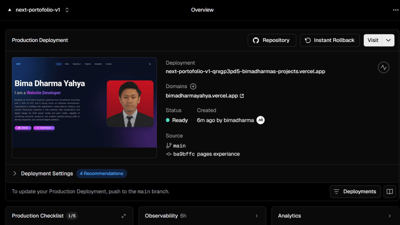
Task: Click the Instant Rollback button
Action: [x=330, y=40]
